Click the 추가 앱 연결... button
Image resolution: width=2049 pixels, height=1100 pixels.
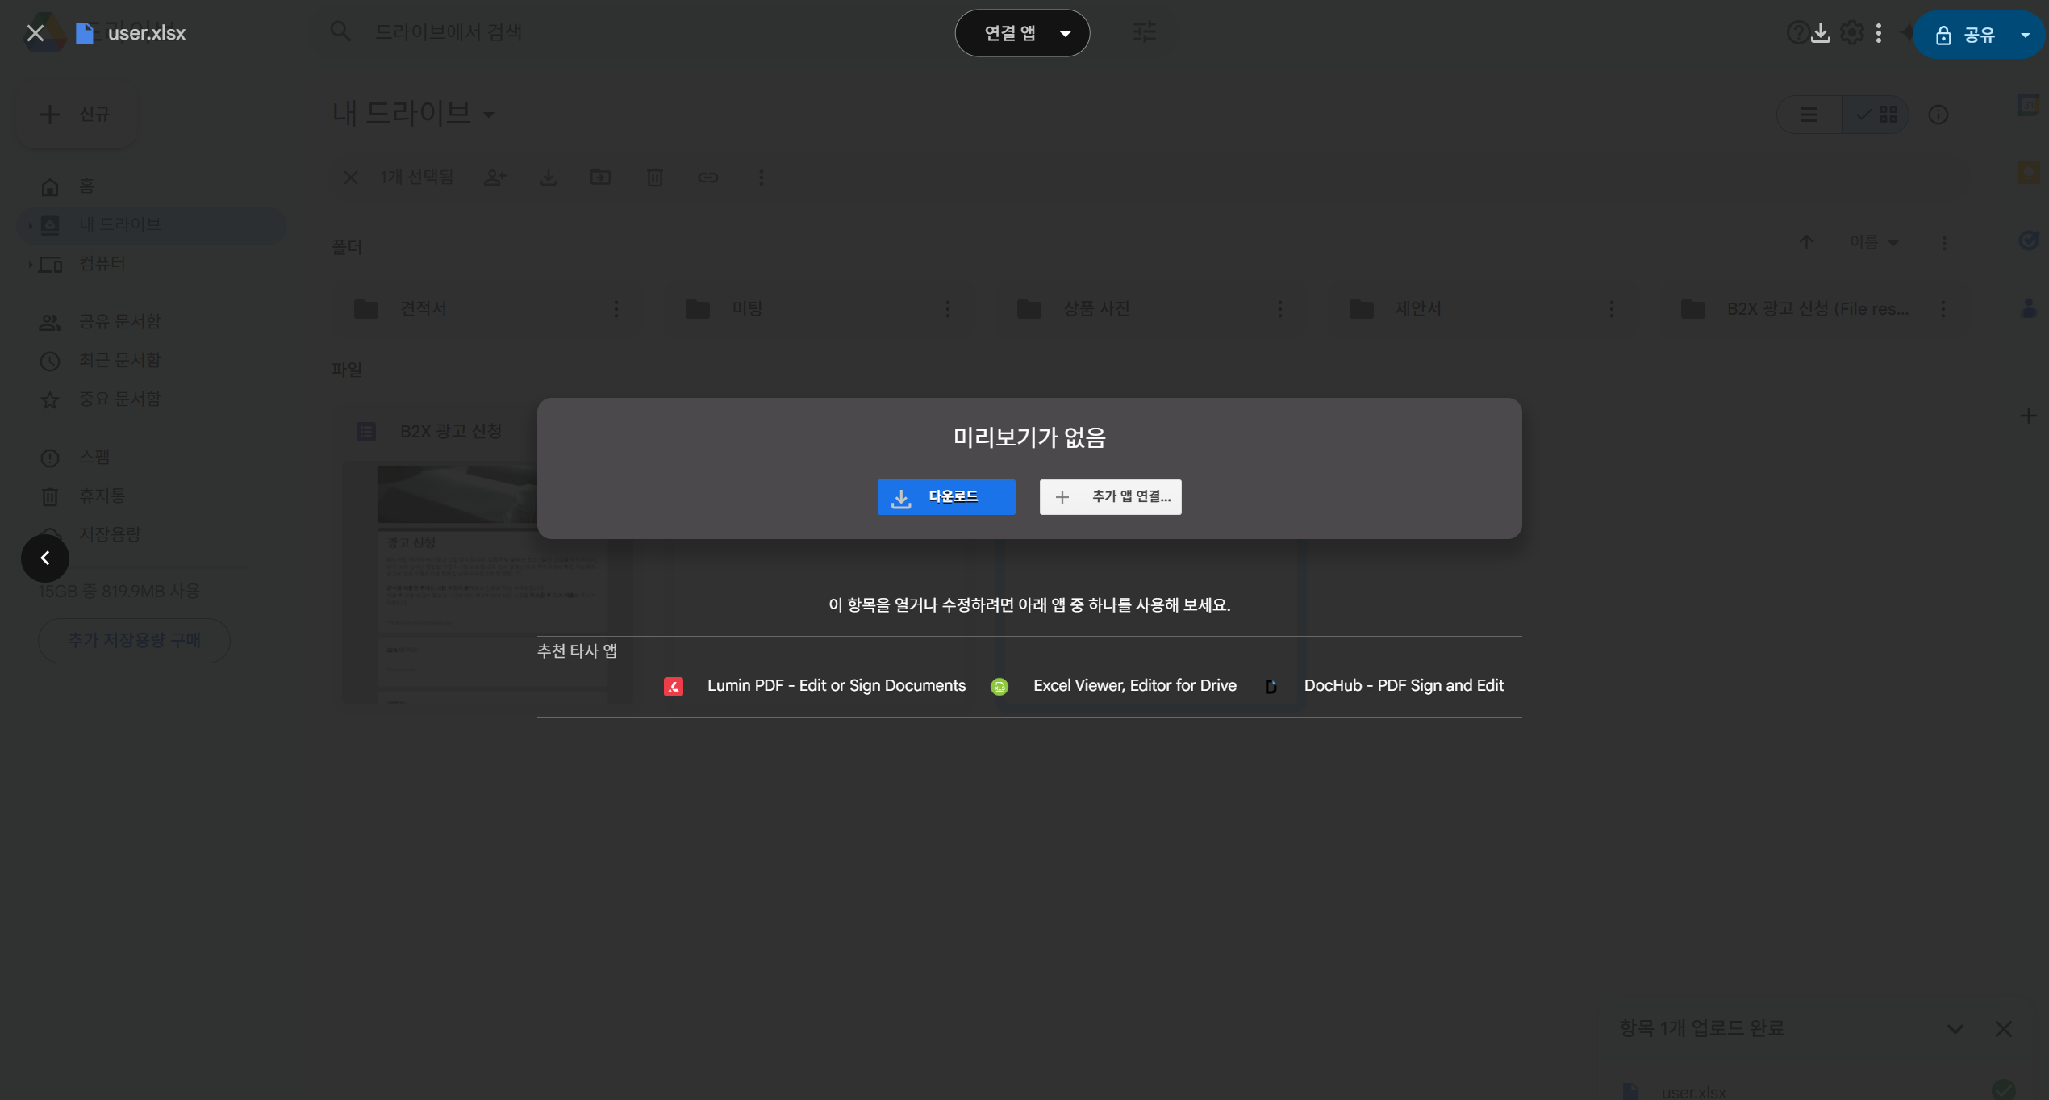(1111, 497)
